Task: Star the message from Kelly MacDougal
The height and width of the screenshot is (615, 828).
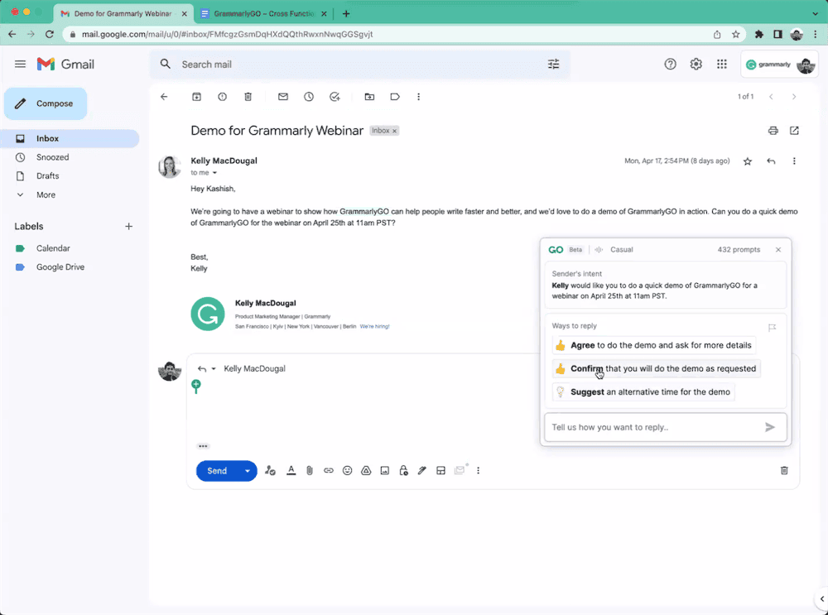Action: tap(748, 161)
